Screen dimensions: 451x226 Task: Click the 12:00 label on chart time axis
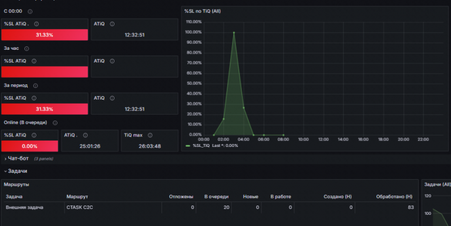click(x=324, y=139)
